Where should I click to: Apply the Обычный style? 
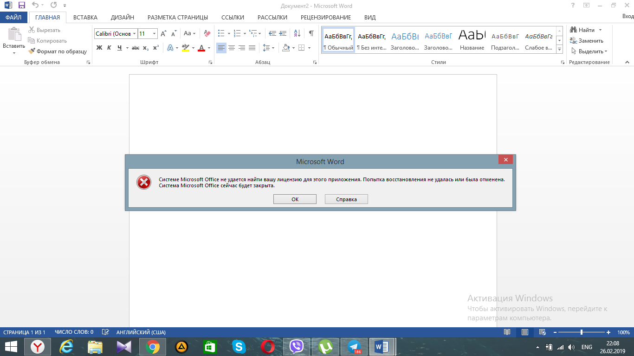pyautogui.click(x=338, y=40)
